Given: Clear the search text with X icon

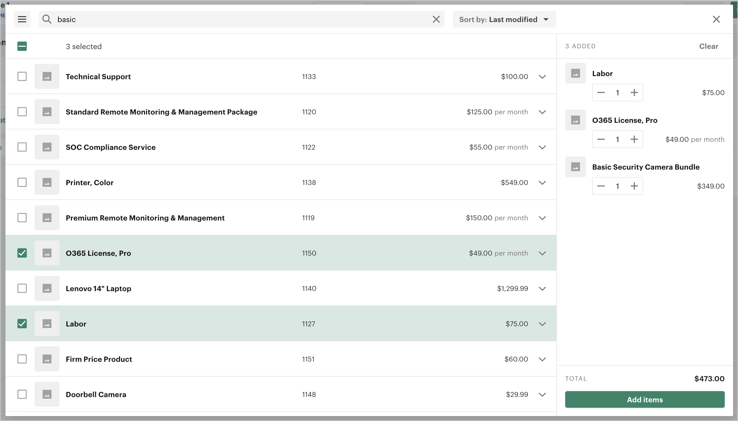Looking at the screenshot, I should (436, 19).
